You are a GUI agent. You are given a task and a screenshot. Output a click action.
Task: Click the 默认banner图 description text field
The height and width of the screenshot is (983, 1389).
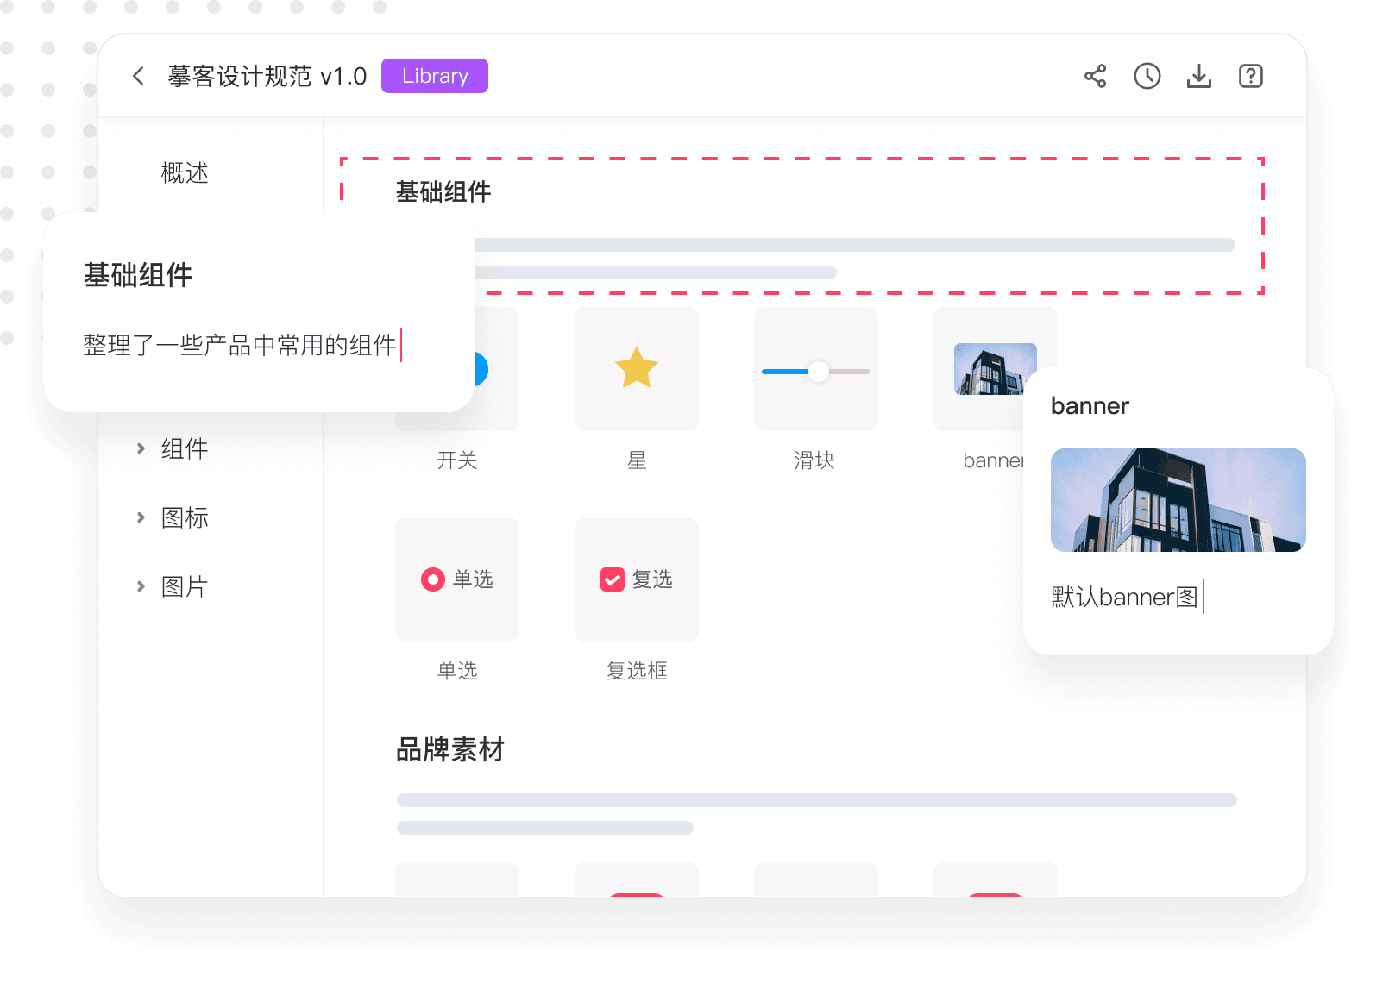coord(1125,597)
